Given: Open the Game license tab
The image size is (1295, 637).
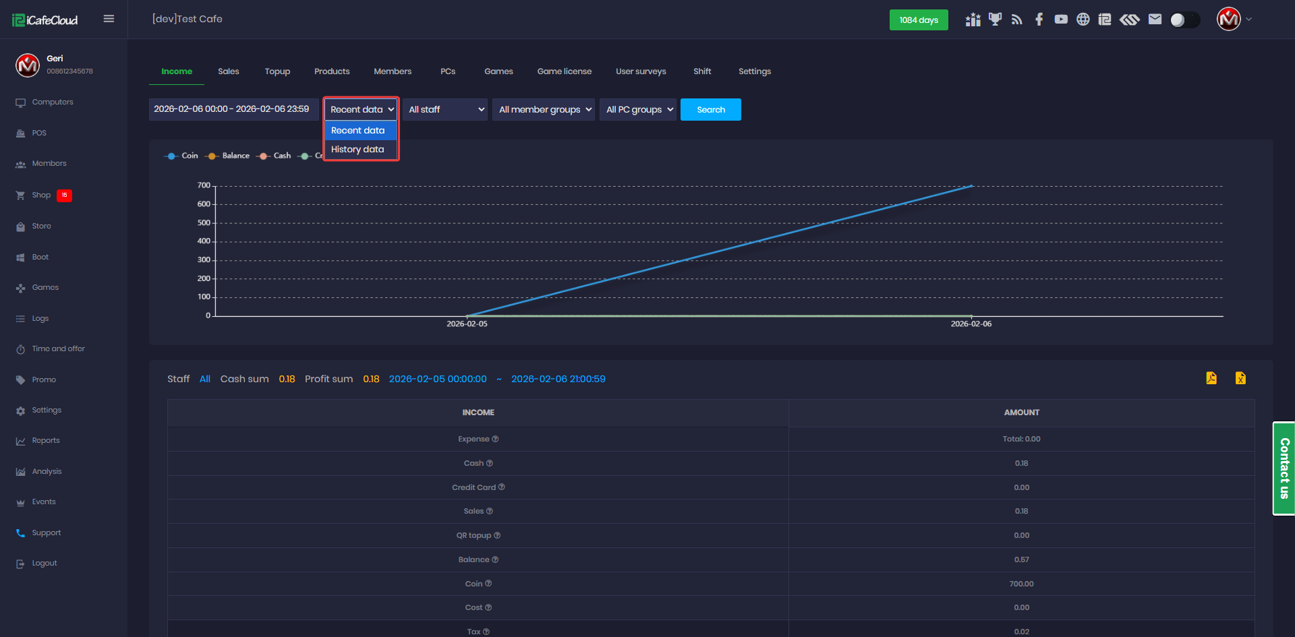Looking at the screenshot, I should (x=564, y=71).
